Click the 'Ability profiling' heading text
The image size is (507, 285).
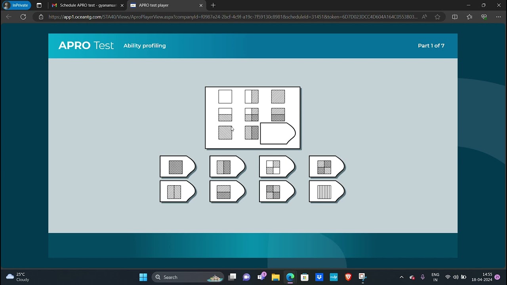click(145, 46)
